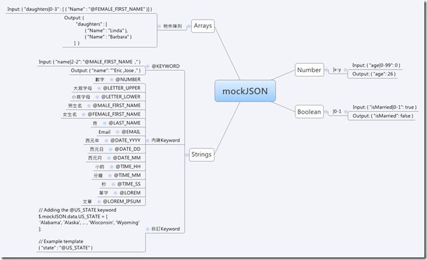Select the 內建Keyword subtopic
Viewport: 427px width, 260px height.
coord(166,140)
